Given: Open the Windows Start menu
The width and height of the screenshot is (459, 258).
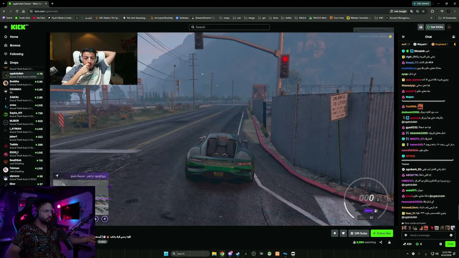Looking at the screenshot, I should click(166, 254).
